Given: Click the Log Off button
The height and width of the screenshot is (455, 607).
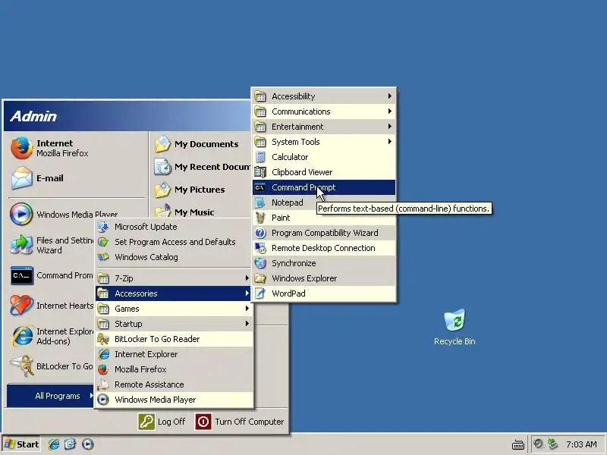Looking at the screenshot, I should 162,422.
